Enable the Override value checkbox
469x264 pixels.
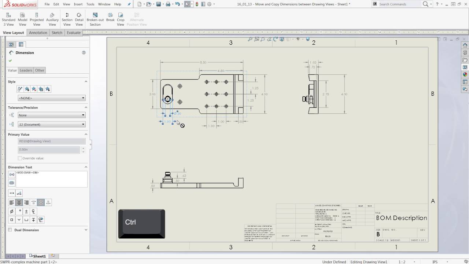coord(20,158)
